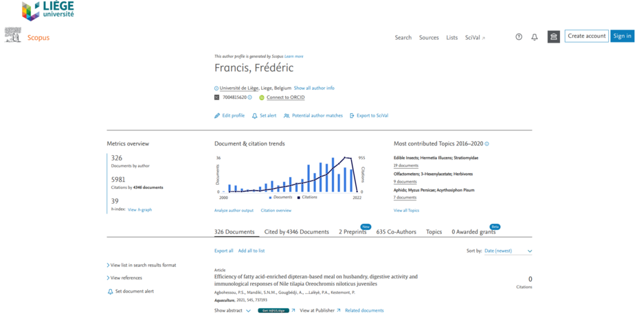Switch to the 635 Co-Authors tab
The width and height of the screenshot is (639, 324).
point(396,232)
